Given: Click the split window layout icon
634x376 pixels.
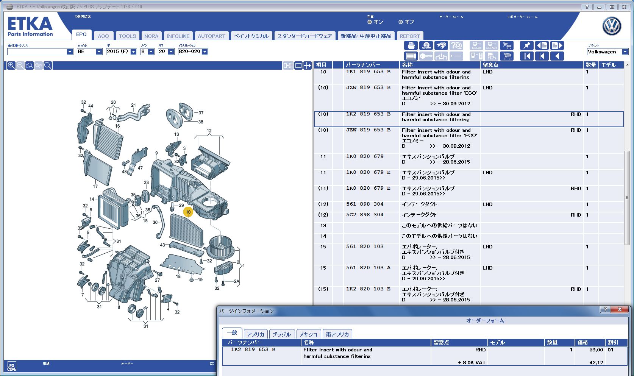Looking at the screenshot, I should (298, 66).
